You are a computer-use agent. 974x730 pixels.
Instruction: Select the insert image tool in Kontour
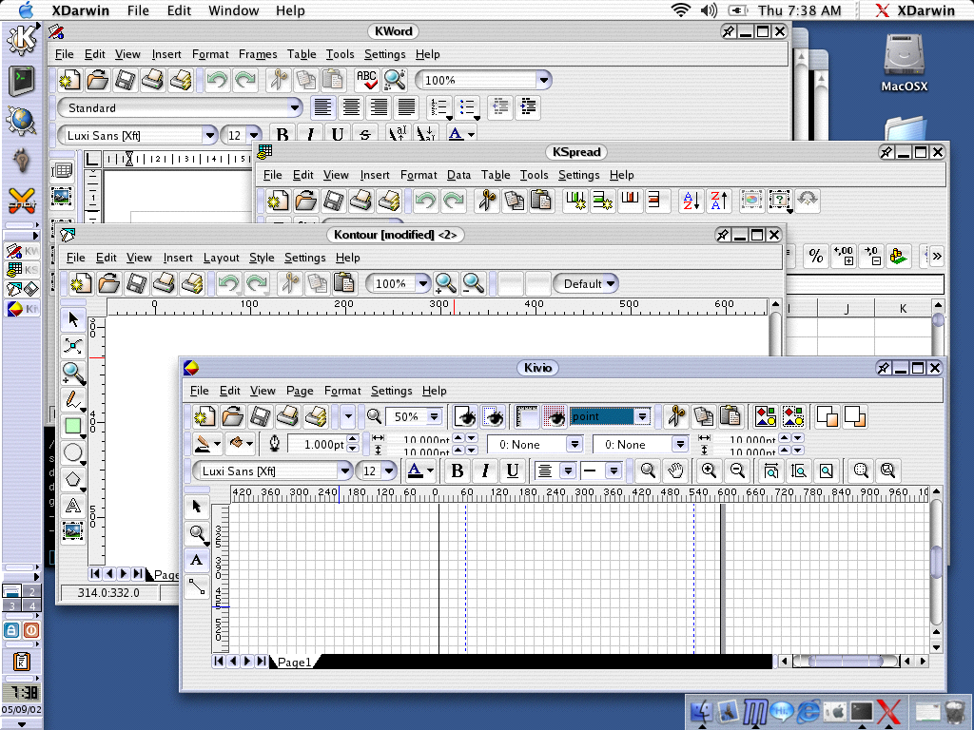pyautogui.click(x=72, y=531)
